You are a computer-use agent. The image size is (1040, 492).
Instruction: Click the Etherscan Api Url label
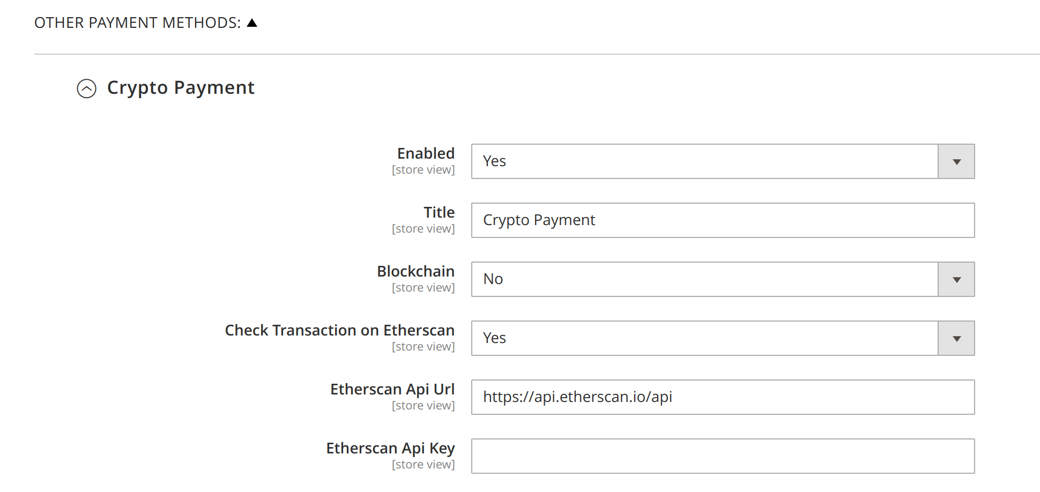click(x=392, y=390)
